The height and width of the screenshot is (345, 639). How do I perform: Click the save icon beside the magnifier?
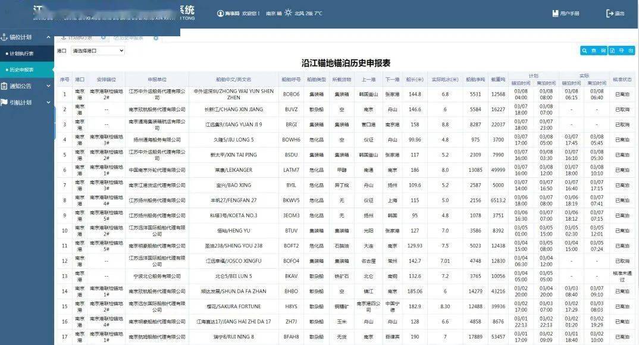click(x=594, y=51)
